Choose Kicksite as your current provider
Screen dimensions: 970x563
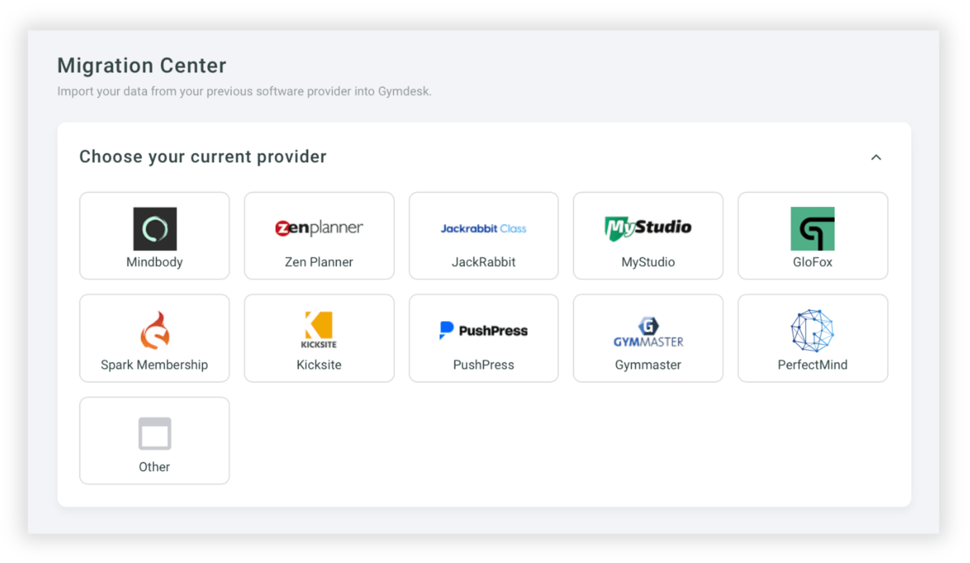319,338
